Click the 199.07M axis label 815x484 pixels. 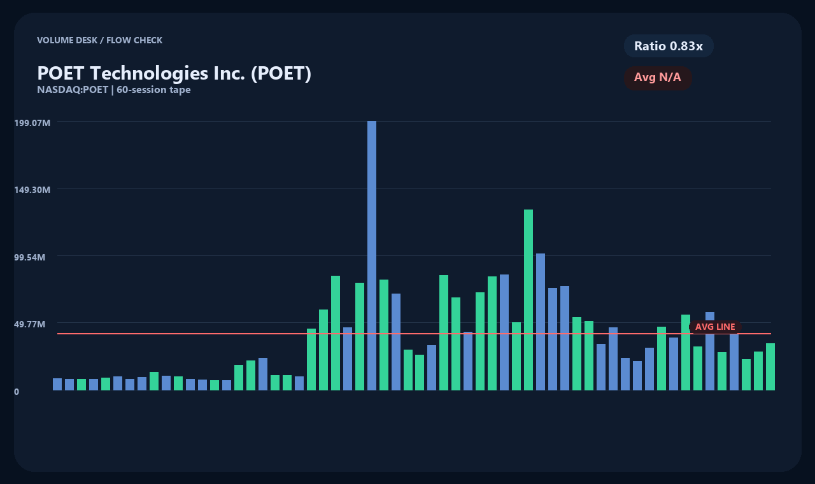click(x=32, y=122)
